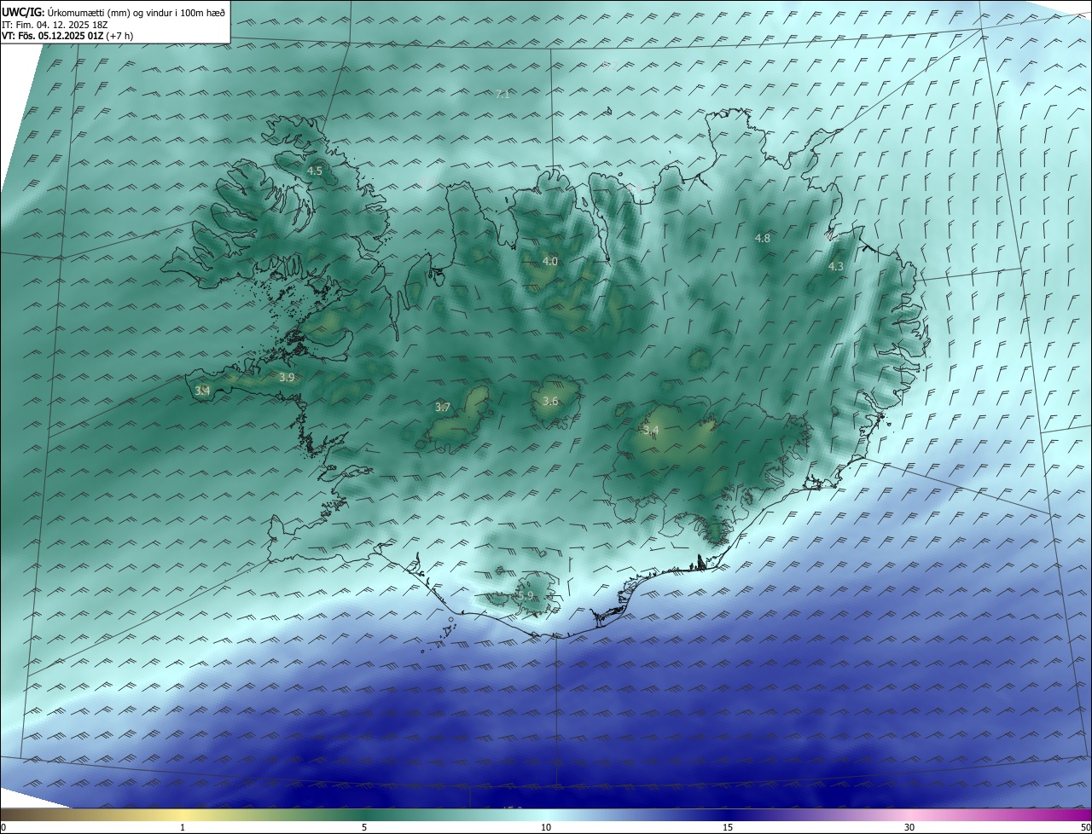
Task: Click the 15 tick on the colour scale
Action: pos(728,827)
